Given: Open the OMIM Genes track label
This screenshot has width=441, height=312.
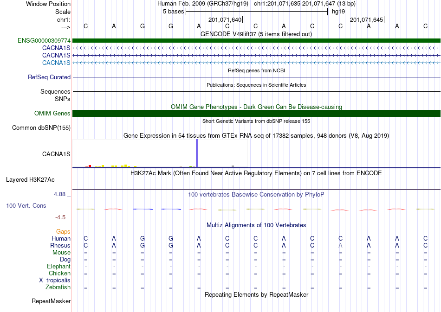Looking at the screenshot, I should click(52, 113).
